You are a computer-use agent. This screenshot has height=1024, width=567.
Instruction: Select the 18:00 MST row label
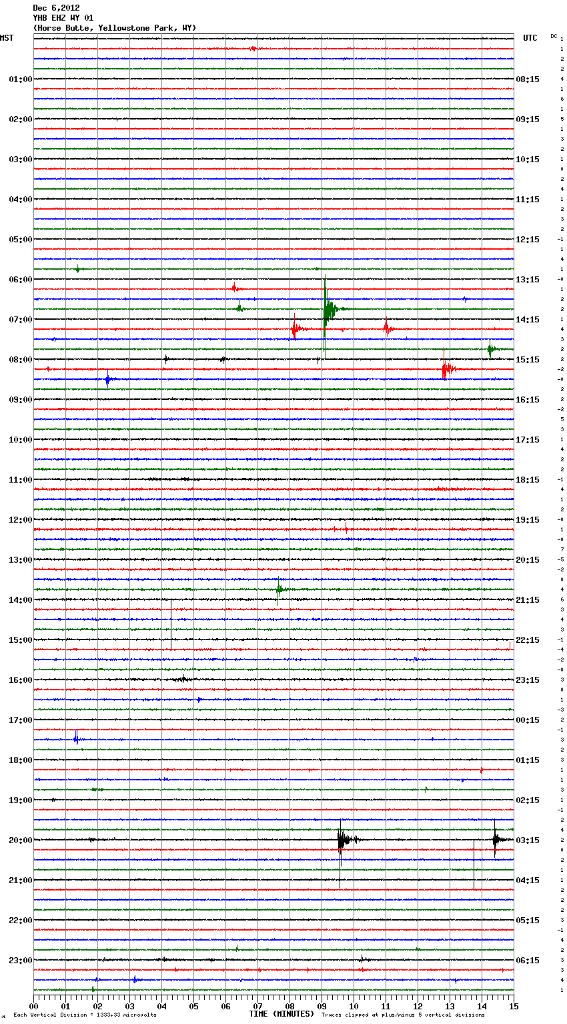(21, 760)
